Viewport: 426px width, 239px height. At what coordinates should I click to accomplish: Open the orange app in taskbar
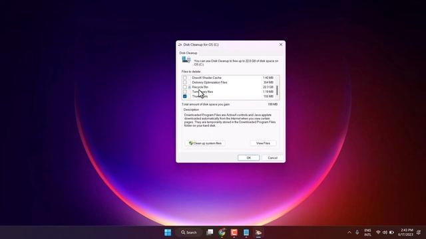(x=234, y=232)
